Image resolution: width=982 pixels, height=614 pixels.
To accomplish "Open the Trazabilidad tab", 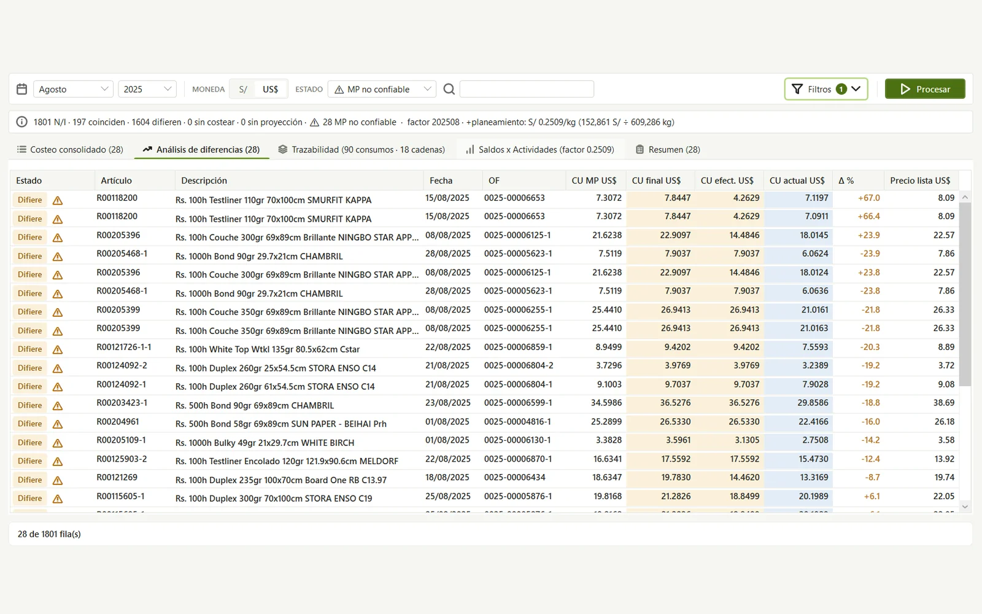I will coord(361,149).
